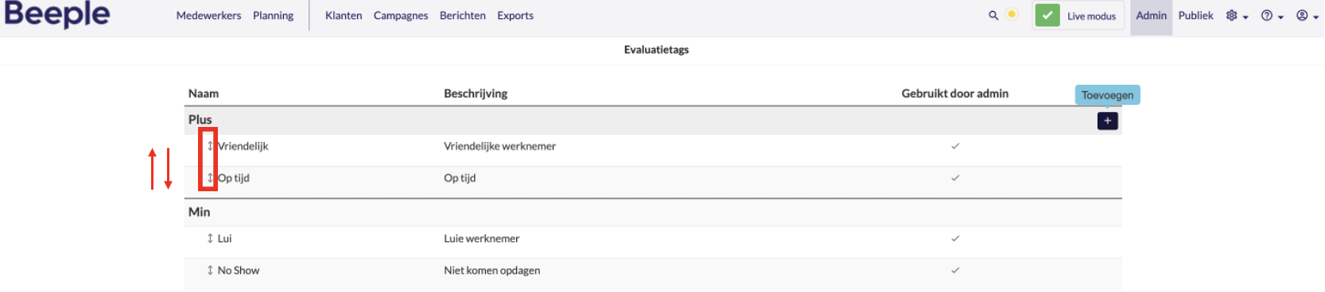
Task: Click the search magnifier icon
Action: click(x=993, y=15)
